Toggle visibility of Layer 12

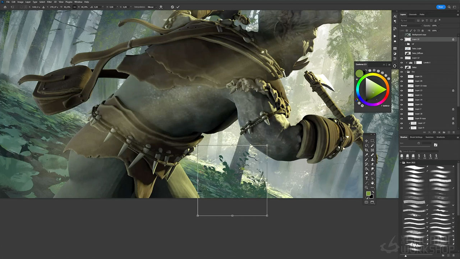click(402, 58)
